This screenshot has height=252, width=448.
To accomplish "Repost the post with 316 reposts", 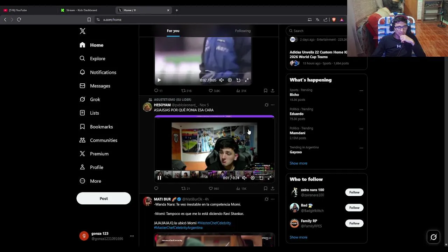I will [x=186, y=91].
